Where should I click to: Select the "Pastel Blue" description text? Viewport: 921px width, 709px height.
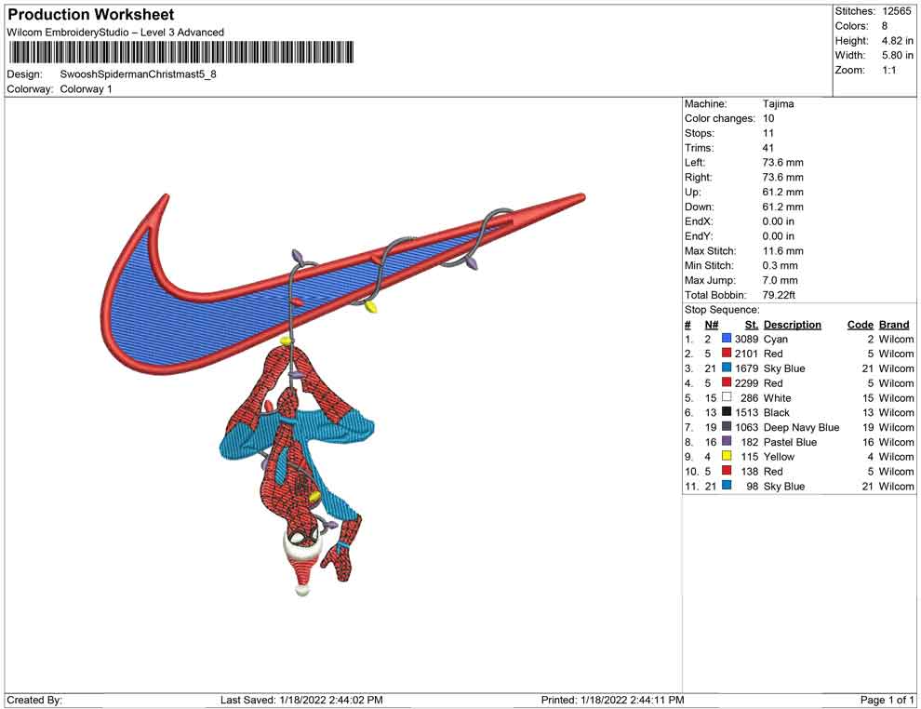(790, 442)
